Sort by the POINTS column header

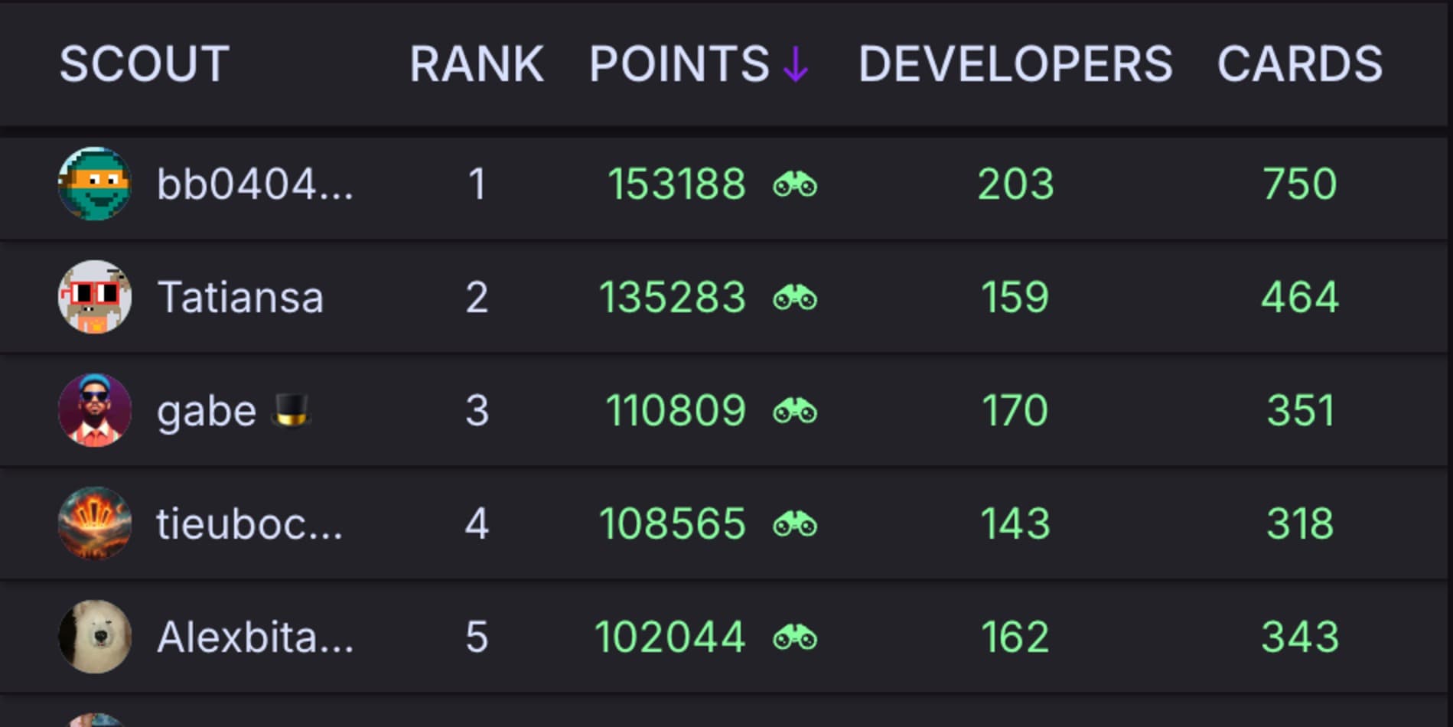[x=679, y=64]
